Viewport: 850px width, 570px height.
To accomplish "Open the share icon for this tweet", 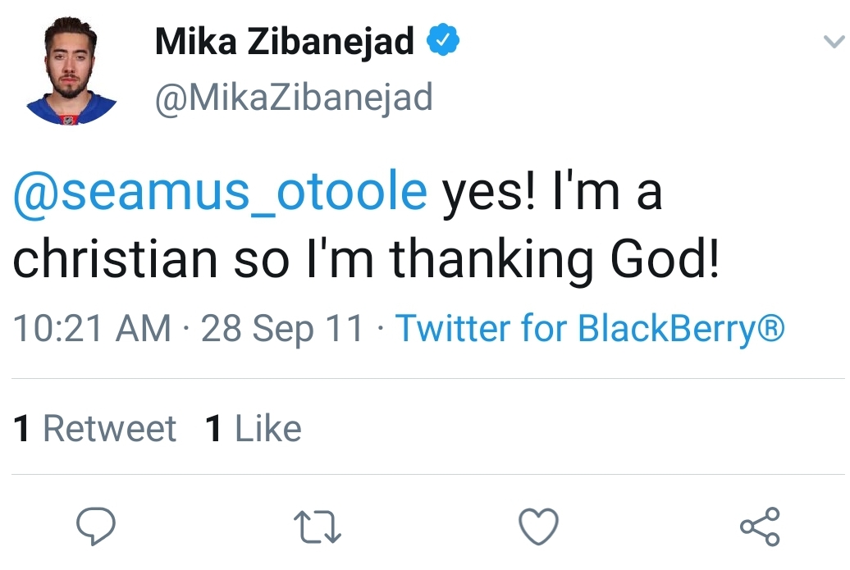I will pos(761,525).
